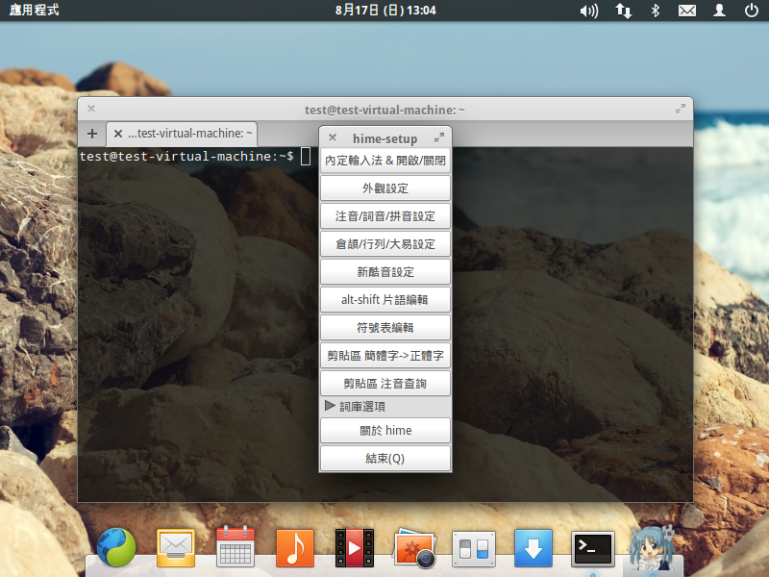Open 外觀設定 appearance settings
This screenshot has width=769, height=577.
click(x=385, y=188)
